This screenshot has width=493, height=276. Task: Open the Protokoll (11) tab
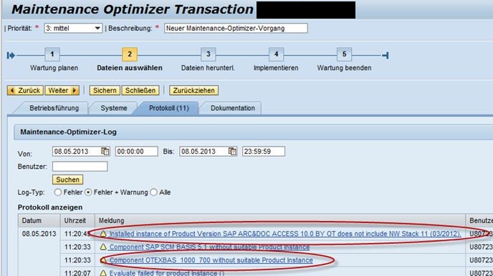point(169,108)
